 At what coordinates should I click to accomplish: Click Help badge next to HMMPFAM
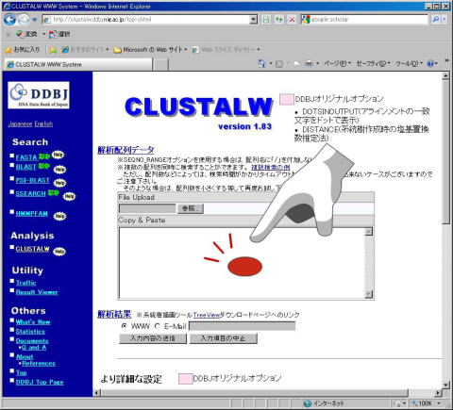59,216
